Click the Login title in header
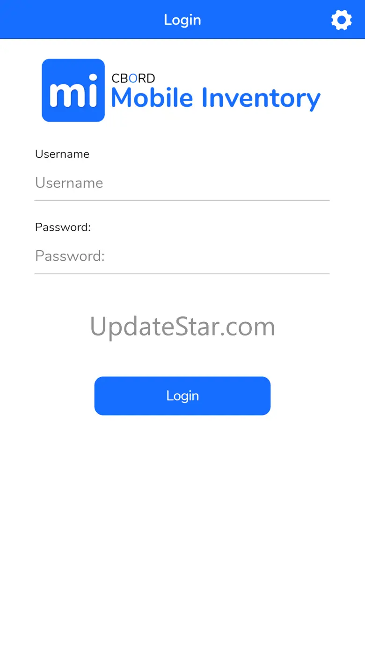This screenshot has height=649, width=365. (182, 20)
